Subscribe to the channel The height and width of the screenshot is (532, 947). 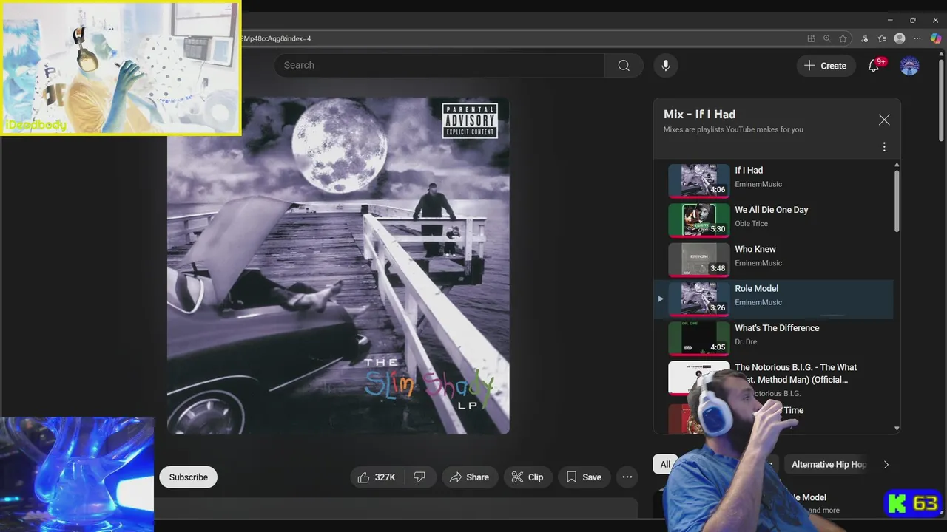[189, 477]
